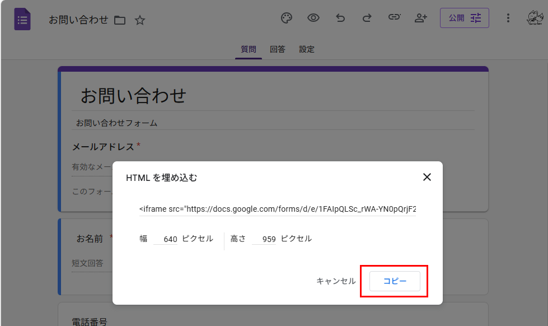Viewport: 548px width, 326px height.
Task: Copy the form responder link icon
Action: pyautogui.click(x=394, y=17)
